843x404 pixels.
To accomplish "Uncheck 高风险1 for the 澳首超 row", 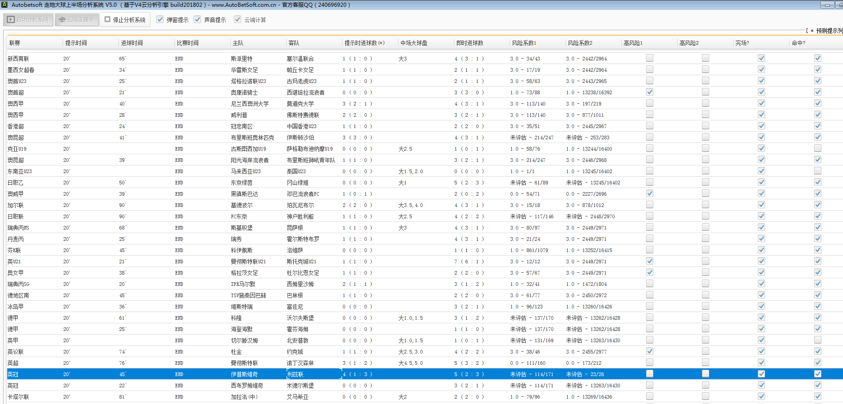I will (x=649, y=92).
